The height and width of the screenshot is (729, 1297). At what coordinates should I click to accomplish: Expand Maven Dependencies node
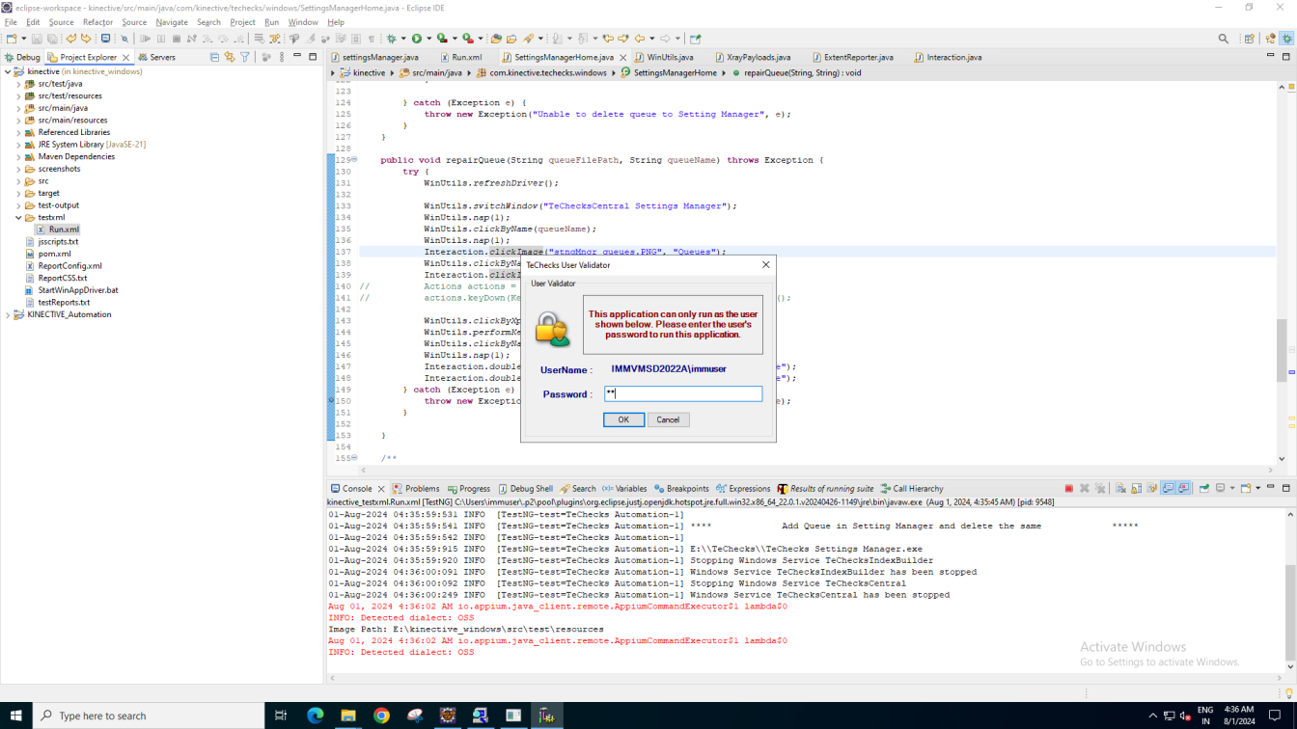point(18,156)
